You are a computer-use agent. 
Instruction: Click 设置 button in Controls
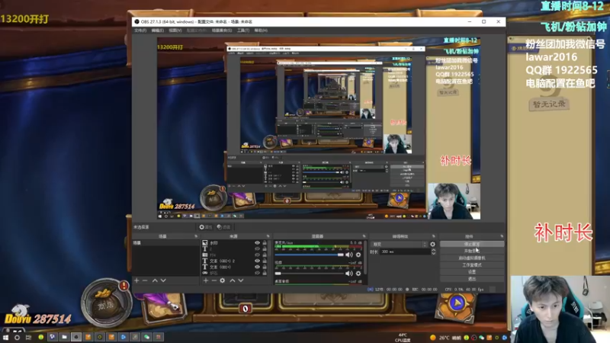tap(472, 272)
